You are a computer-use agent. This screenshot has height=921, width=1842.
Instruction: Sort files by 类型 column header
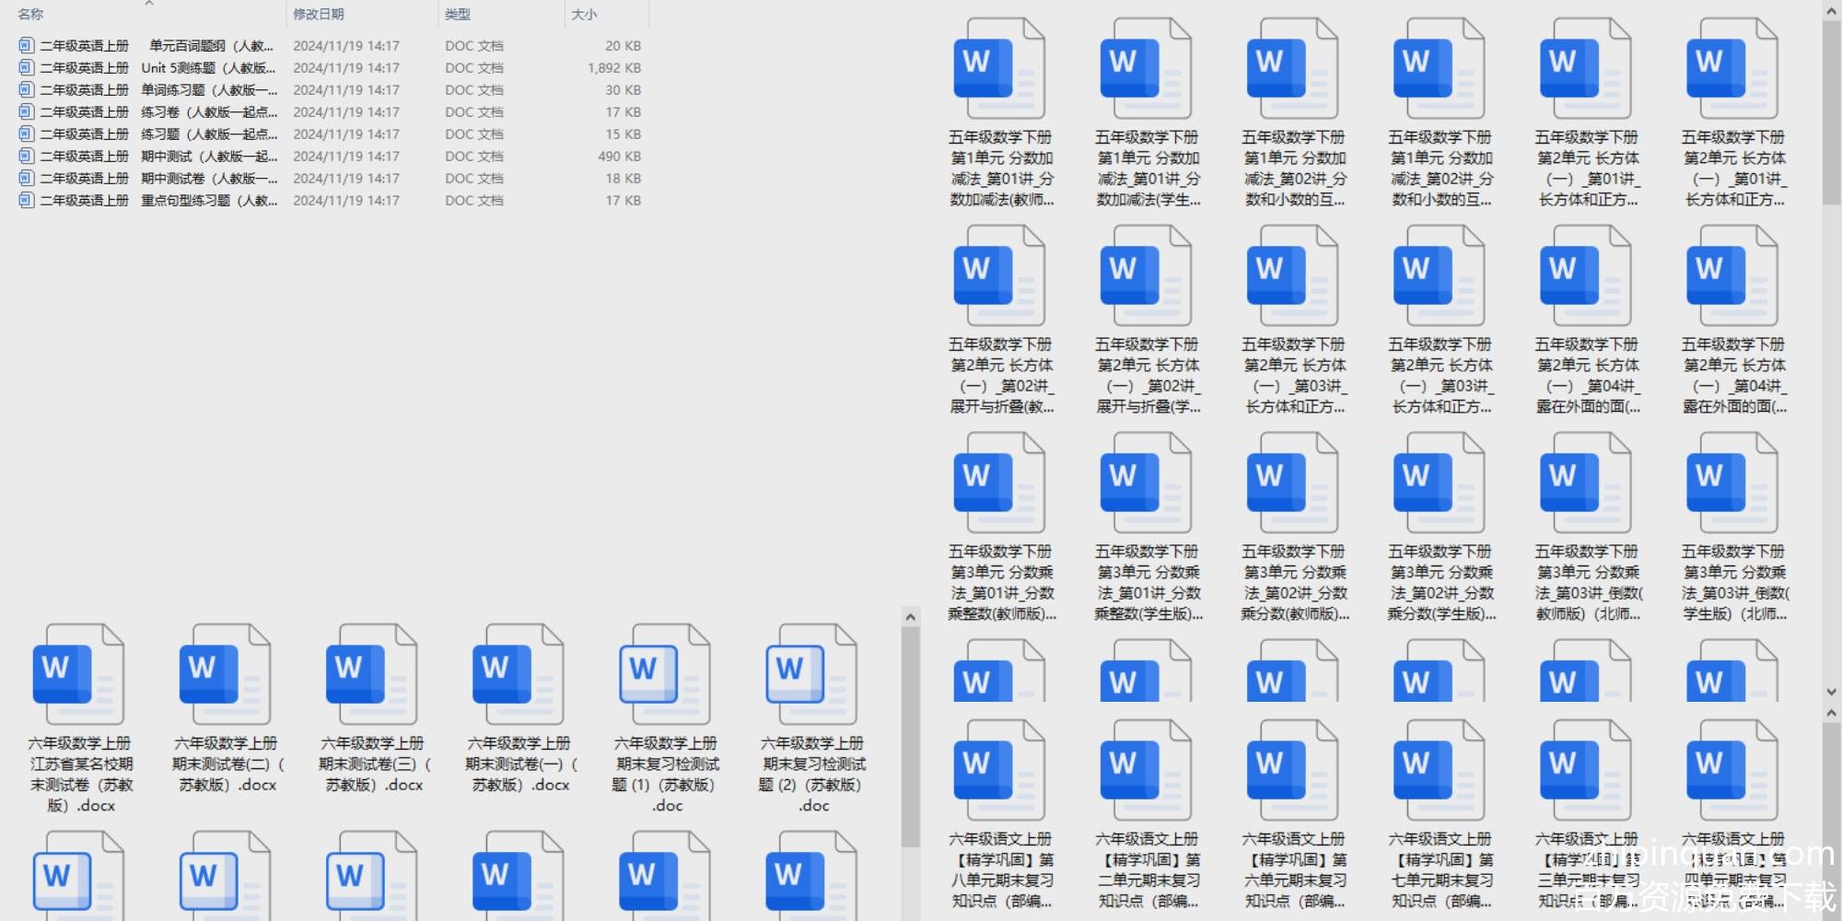(x=458, y=14)
